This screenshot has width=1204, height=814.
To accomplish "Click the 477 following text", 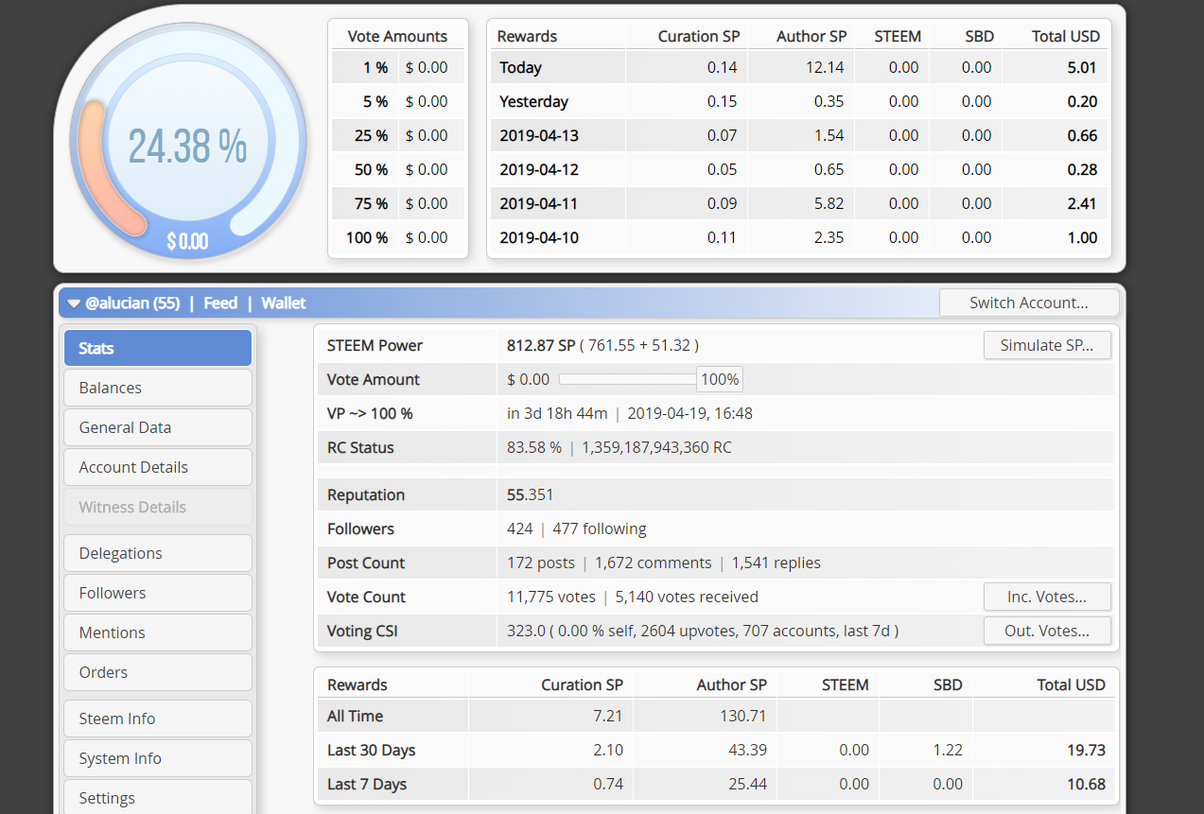I will pos(600,528).
